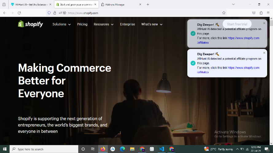The height and width of the screenshot is (153, 273).
Task: Close the AfiHunt AI tab
Action: click(50, 5)
